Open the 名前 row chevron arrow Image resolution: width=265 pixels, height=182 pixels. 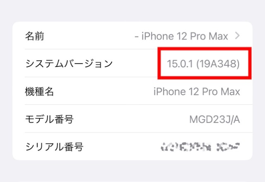[x=237, y=36]
